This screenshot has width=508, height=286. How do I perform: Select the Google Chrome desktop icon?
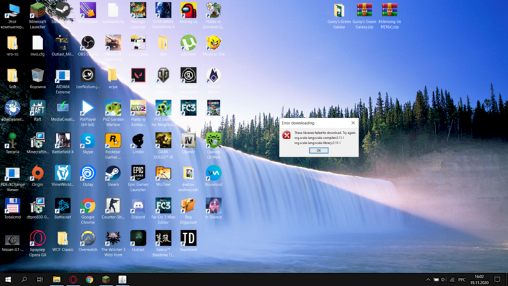coord(88,205)
